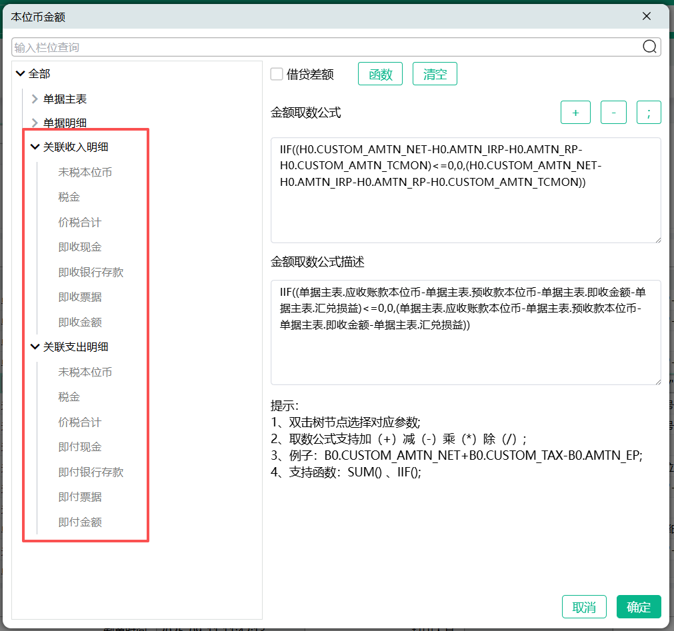674x631 pixels.
Task: Select the 即收票据 item
Action: tap(80, 297)
